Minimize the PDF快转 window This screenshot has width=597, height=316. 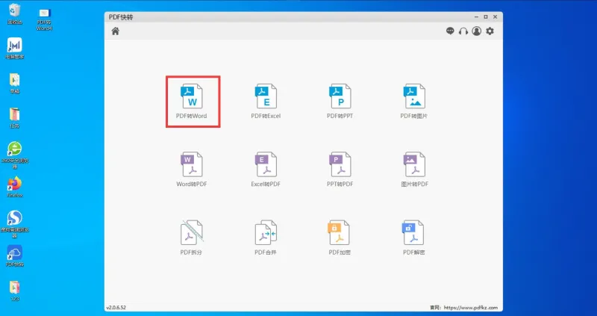tap(477, 17)
